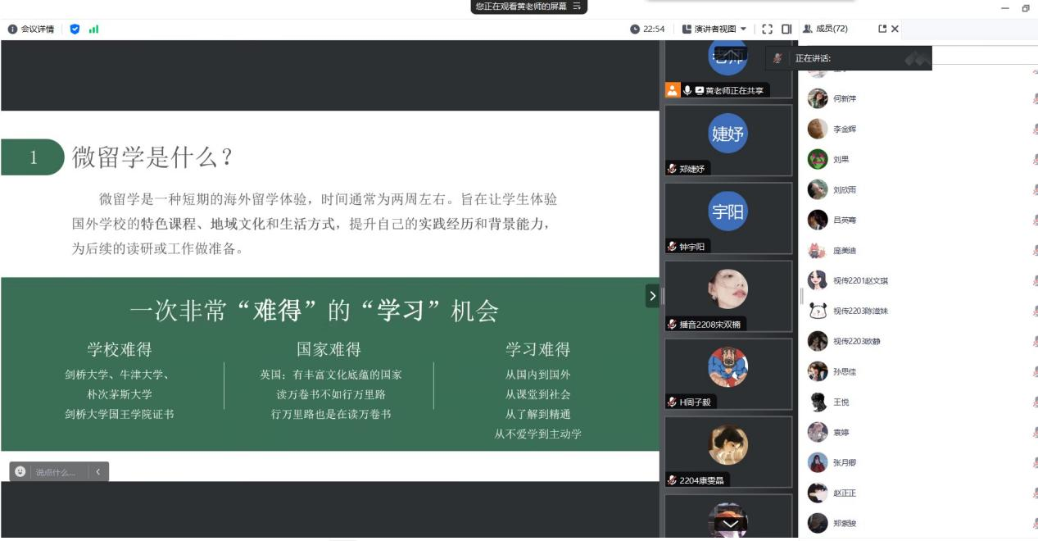Open the screen-sharing banner menu icon

[577, 6]
